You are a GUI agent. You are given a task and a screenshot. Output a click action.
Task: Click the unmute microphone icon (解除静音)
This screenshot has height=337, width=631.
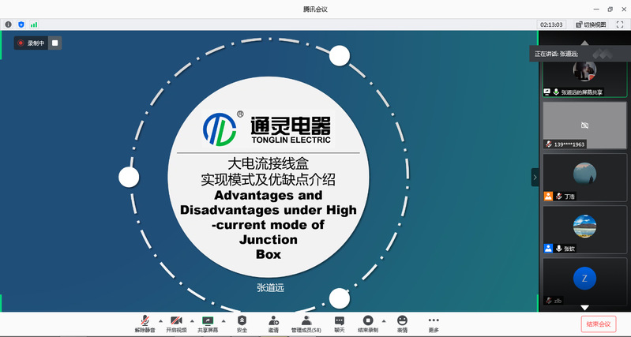(145, 320)
